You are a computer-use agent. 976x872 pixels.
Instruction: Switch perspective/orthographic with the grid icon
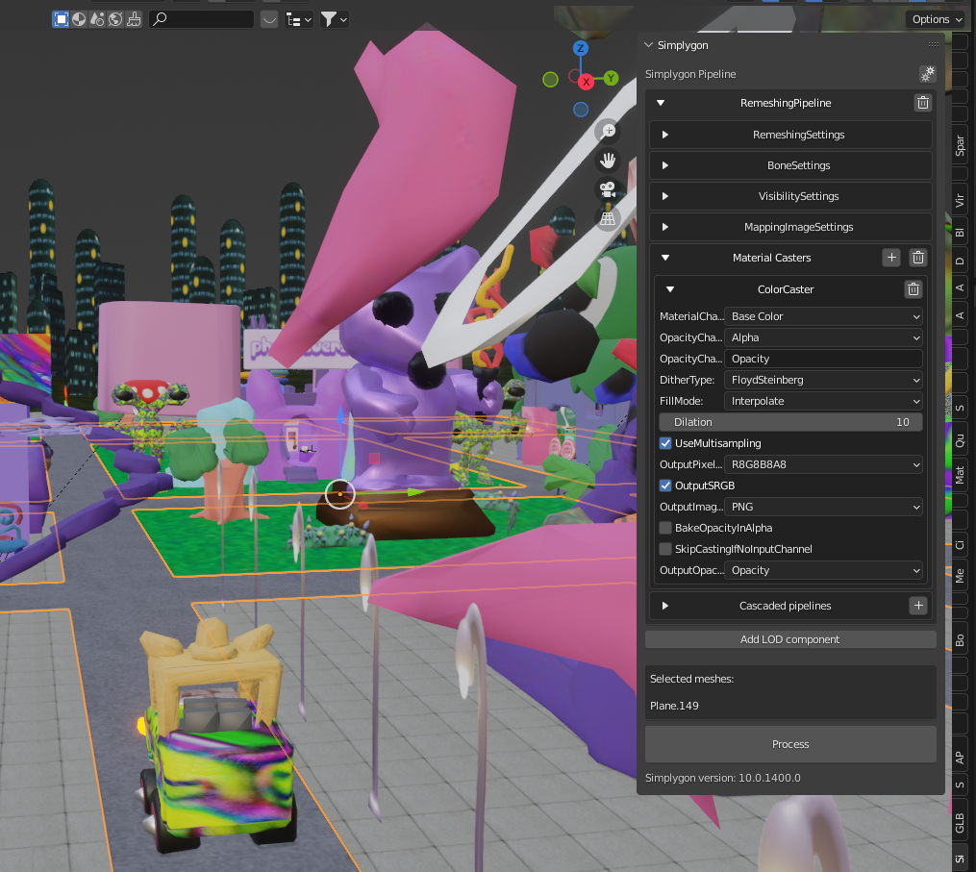click(x=608, y=219)
